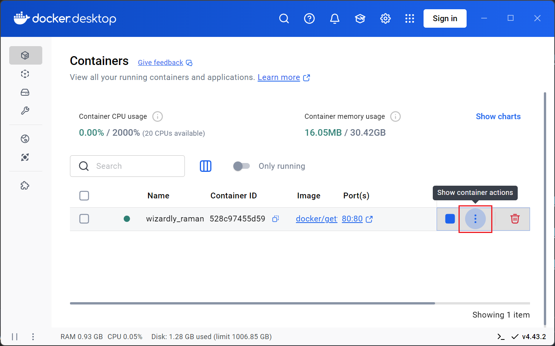Open the Builds section in the sidebar

point(25,111)
